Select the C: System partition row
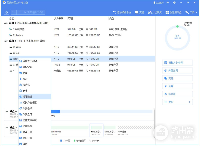The height and width of the screenshot is (146, 200). [x=82, y=35]
